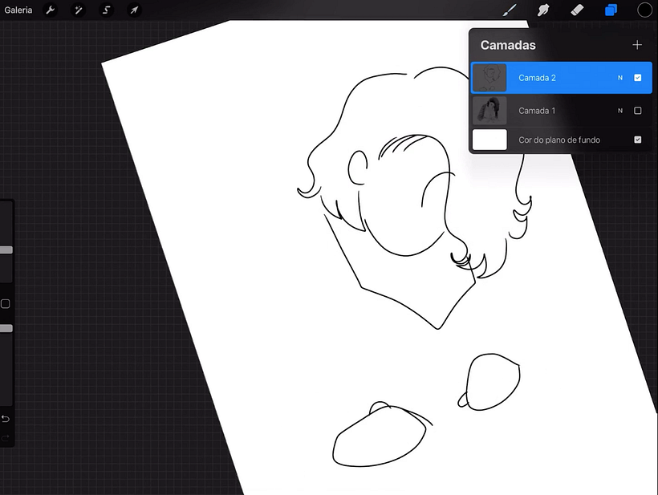This screenshot has width=658, height=495.
Task: Uncheck Cor do plano de fundo visibility
Action: pyautogui.click(x=637, y=140)
